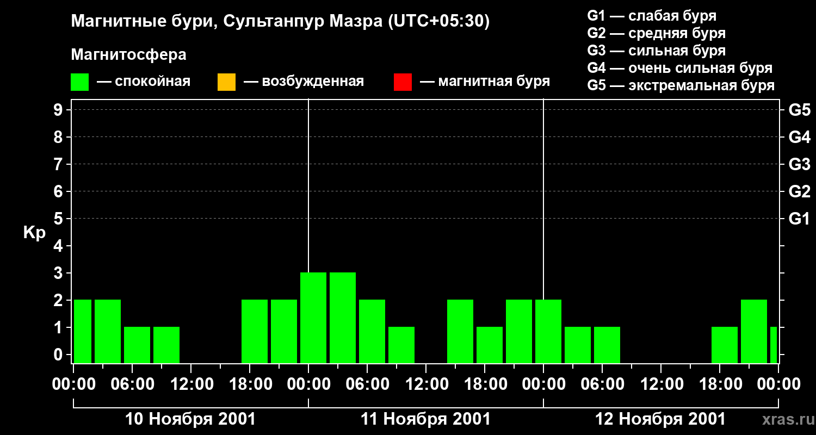This screenshot has height=435, width=816.
Task: Click the 10 November Kp 2 bar spanning 18:00
Action: 255,331
